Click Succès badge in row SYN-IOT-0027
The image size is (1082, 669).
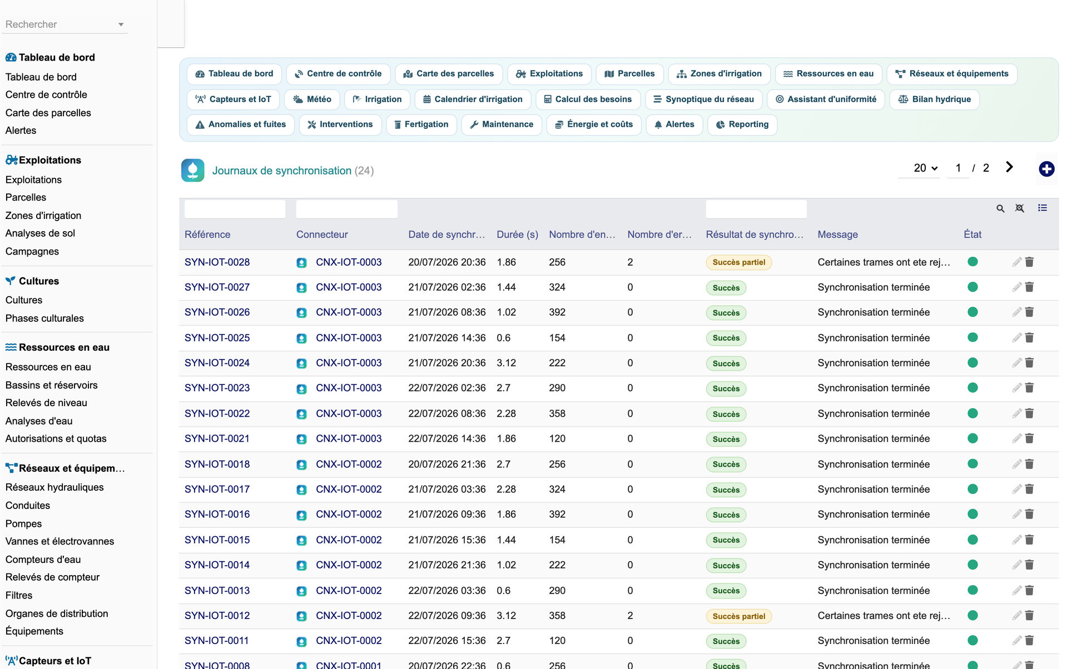click(x=726, y=288)
